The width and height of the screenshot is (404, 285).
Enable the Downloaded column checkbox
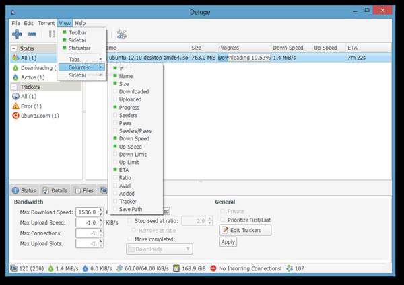pyautogui.click(x=115, y=91)
